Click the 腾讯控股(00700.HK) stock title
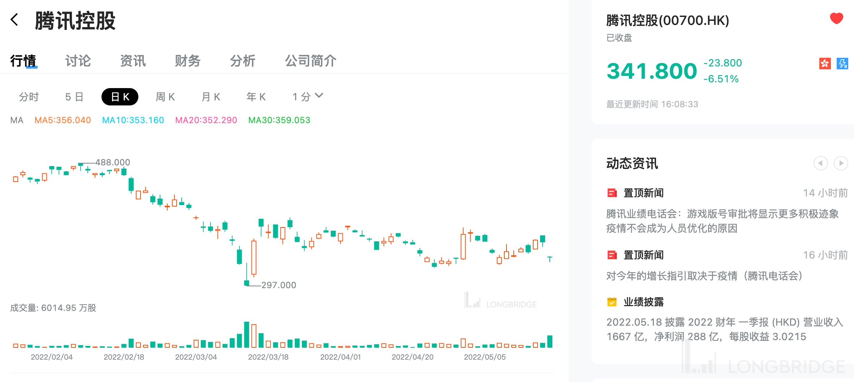The height and width of the screenshot is (382, 854). (x=668, y=21)
